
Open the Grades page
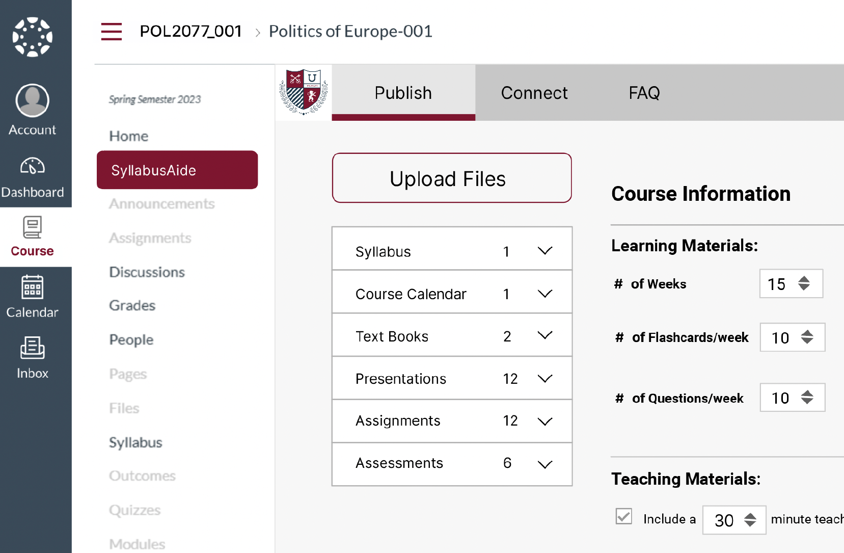point(132,305)
